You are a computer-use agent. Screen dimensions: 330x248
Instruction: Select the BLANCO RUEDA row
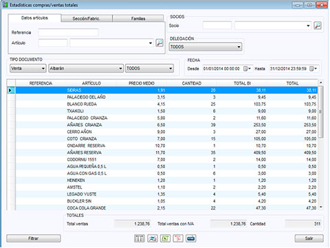pyautogui.click(x=166, y=104)
